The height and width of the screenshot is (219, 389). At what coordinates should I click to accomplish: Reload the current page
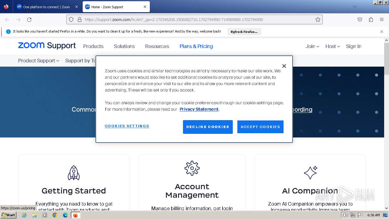(29, 19)
